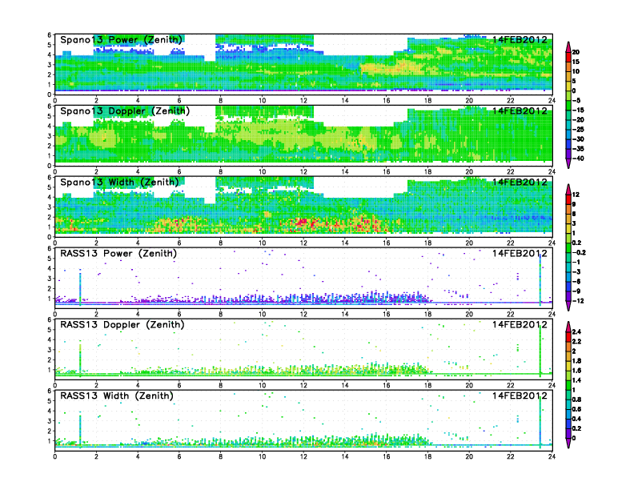Click the '0.2' label on the 12 to -12 colorbar
The height and width of the screenshot is (490, 634).
point(577,243)
